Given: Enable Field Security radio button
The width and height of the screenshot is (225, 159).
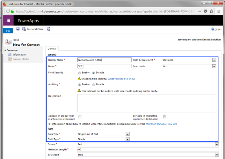Looking at the screenshot, I should coord(79,73).
